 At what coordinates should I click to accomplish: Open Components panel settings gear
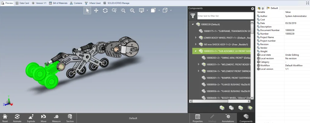(x=252, y=9)
